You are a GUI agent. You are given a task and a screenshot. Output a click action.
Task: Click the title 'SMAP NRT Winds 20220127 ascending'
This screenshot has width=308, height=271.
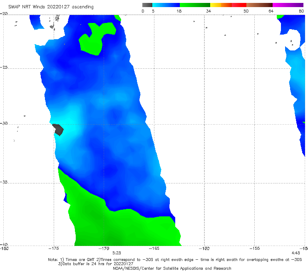click(x=51, y=7)
